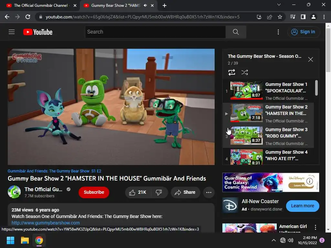The image size is (331, 248).
Task: Open the playlist title The Gummy Bear Show
Action: [264, 56]
